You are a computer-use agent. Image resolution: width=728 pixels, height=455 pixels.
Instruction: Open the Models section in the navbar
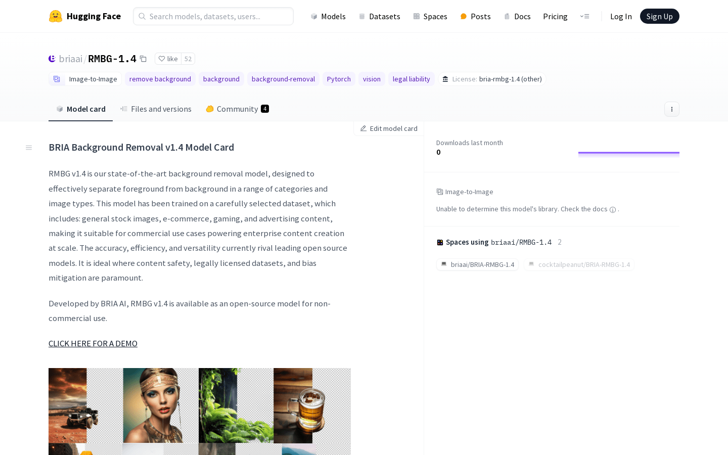tap(328, 16)
